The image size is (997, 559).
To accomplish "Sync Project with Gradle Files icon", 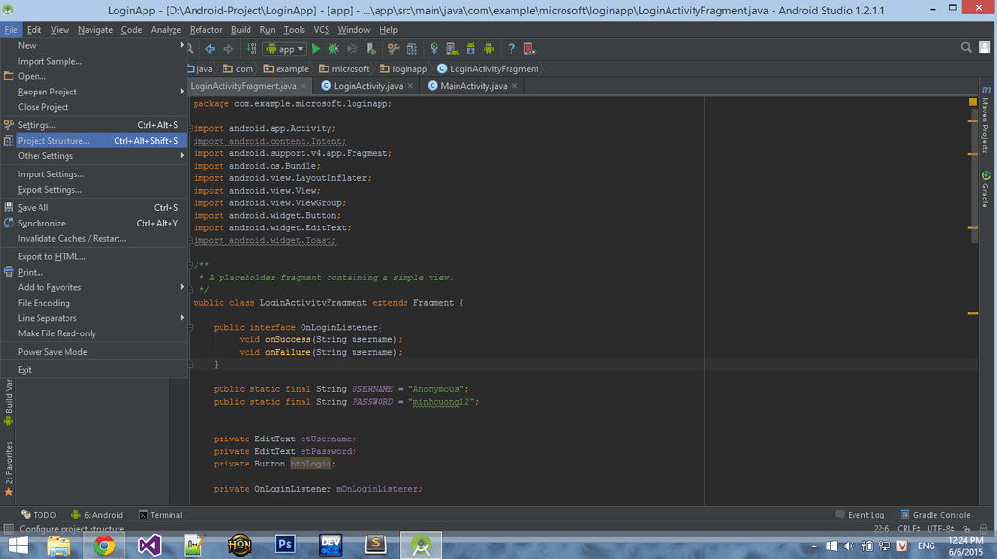I will tap(434, 49).
